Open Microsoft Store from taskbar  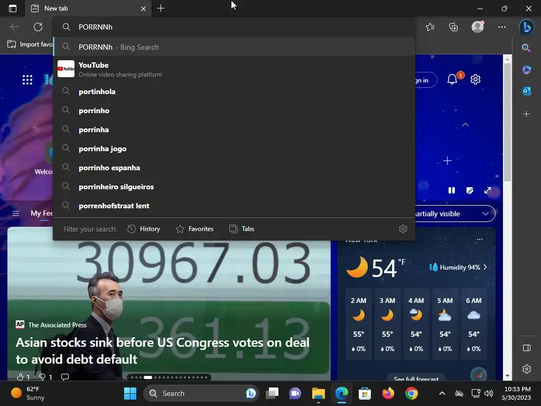pyautogui.click(x=365, y=393)
